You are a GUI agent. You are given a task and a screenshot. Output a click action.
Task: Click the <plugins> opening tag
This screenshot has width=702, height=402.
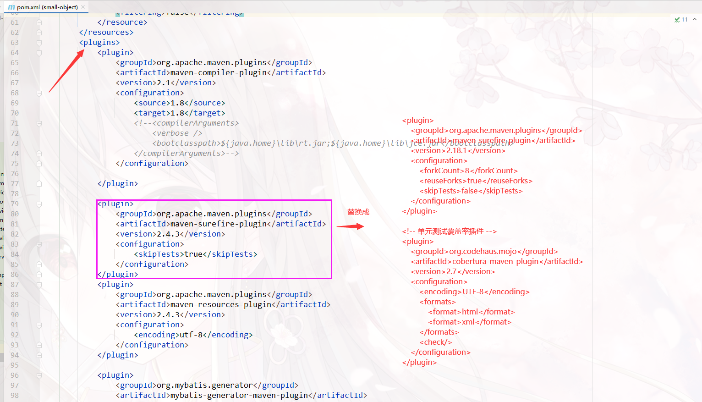point(99,42)
